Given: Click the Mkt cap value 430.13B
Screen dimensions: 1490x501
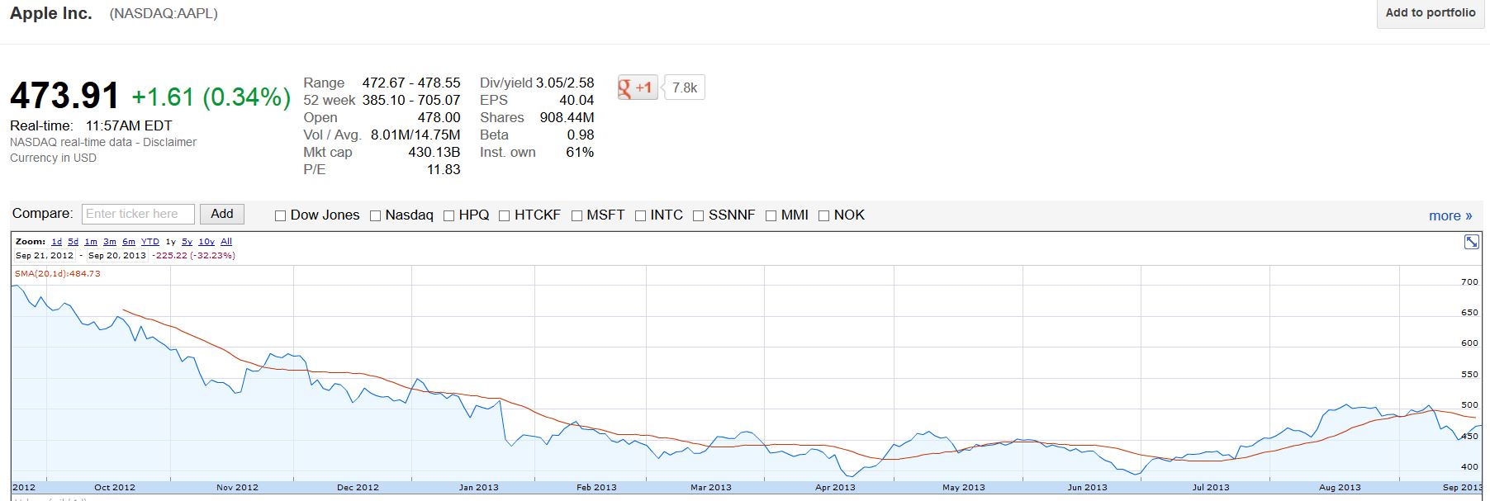Looking at the screenshot, I should tap(434, 152).
